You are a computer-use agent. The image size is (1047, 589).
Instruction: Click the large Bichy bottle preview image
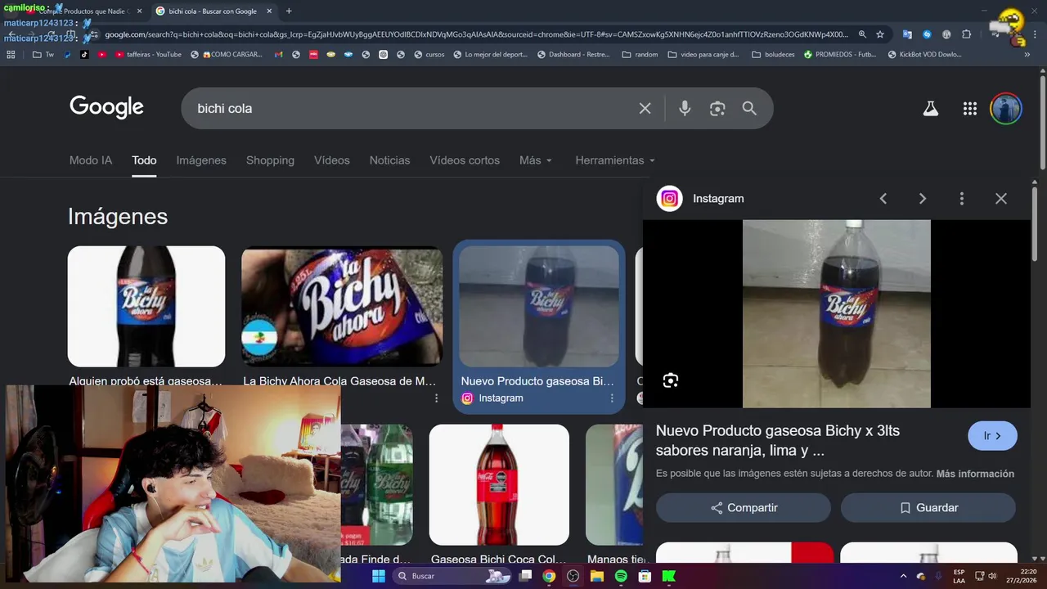pos(836,313)
